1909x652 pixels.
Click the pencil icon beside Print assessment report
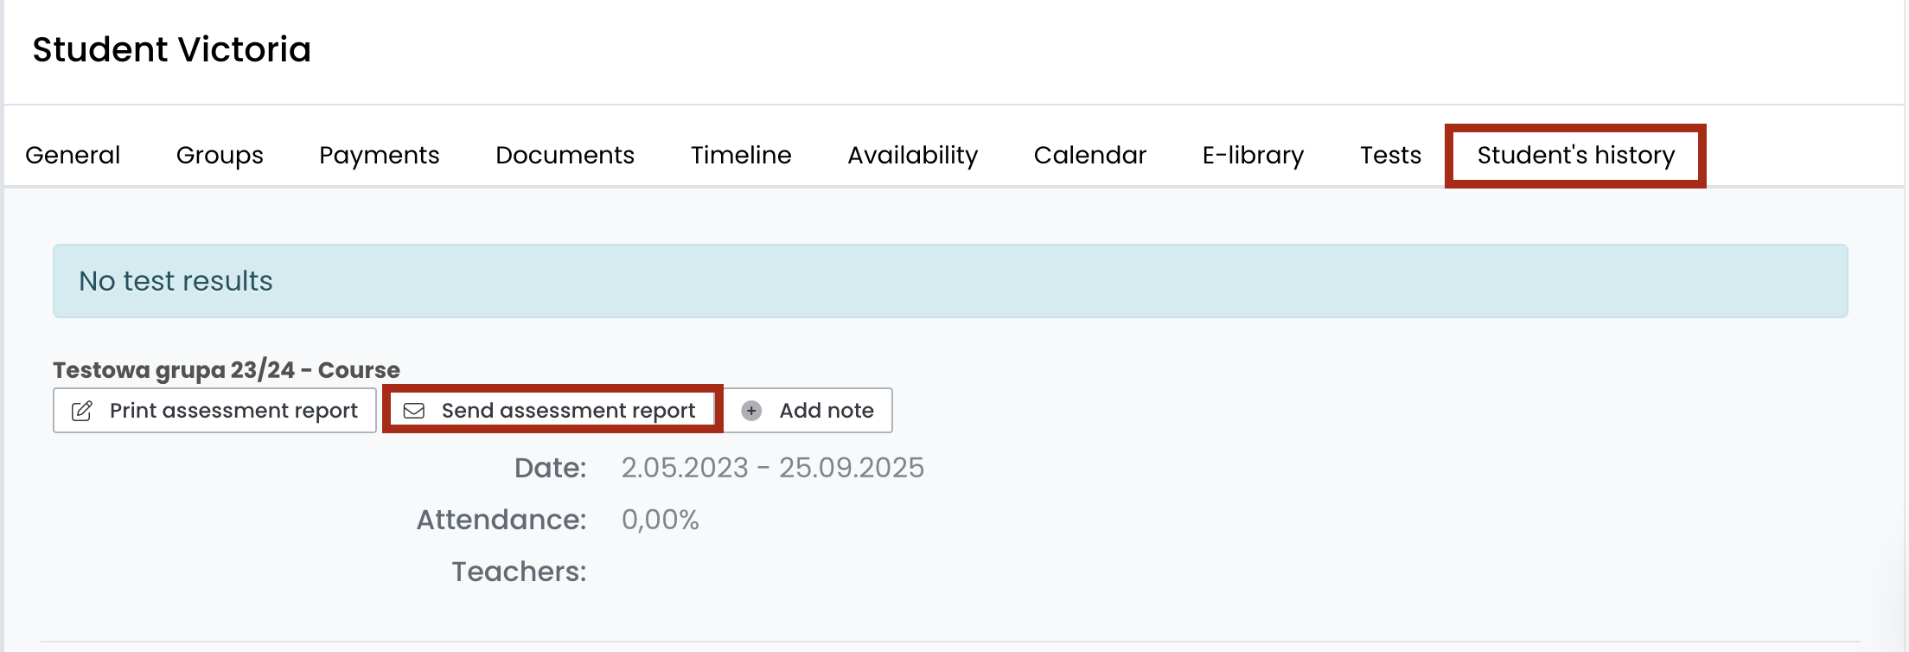[82, 411]
